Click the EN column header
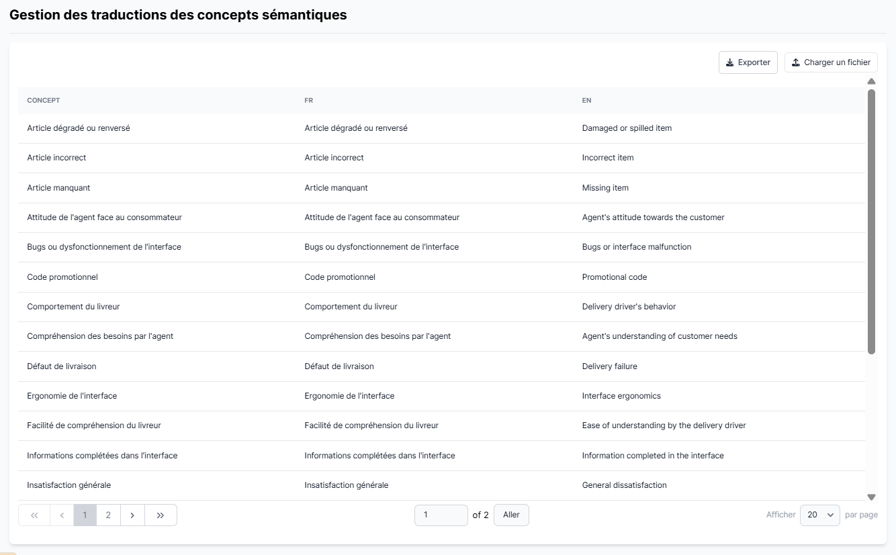 [586, 101]
